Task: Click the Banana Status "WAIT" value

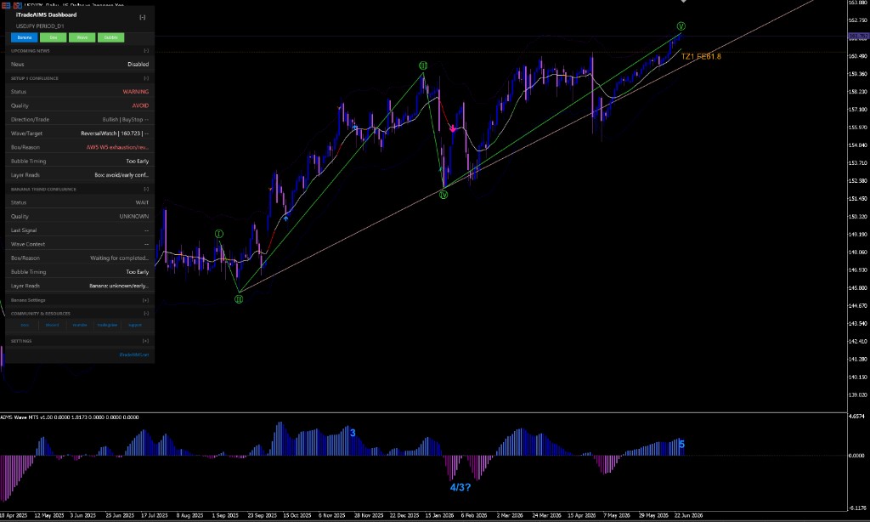Action: click(142, 202)
